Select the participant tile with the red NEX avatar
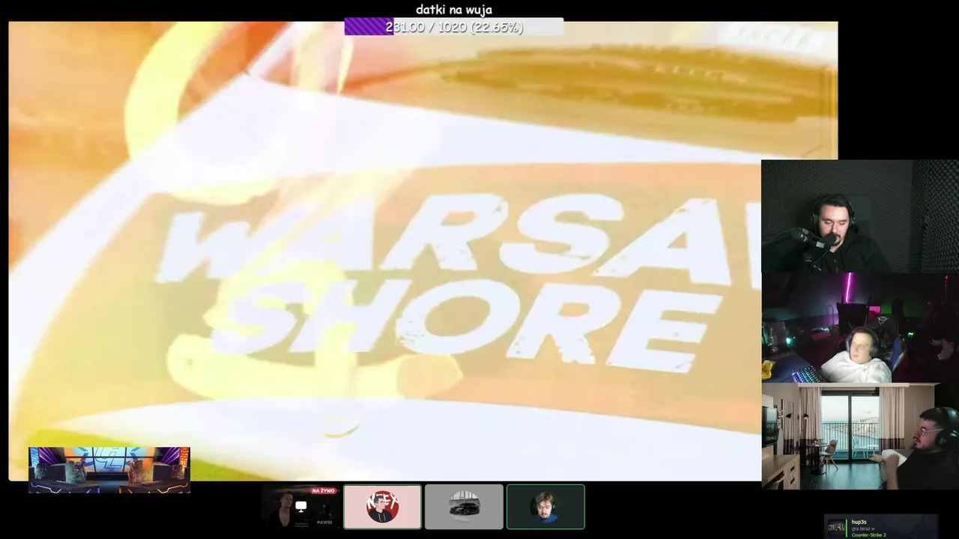The width and height of the screenshot is (959, 539). (382, 507)
